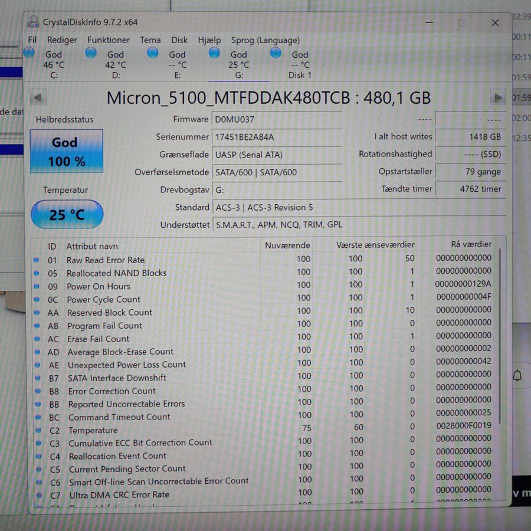Viewport: 531px width, 531px height.
Task: Click the Understøttet features field
Action: point(359,225)
